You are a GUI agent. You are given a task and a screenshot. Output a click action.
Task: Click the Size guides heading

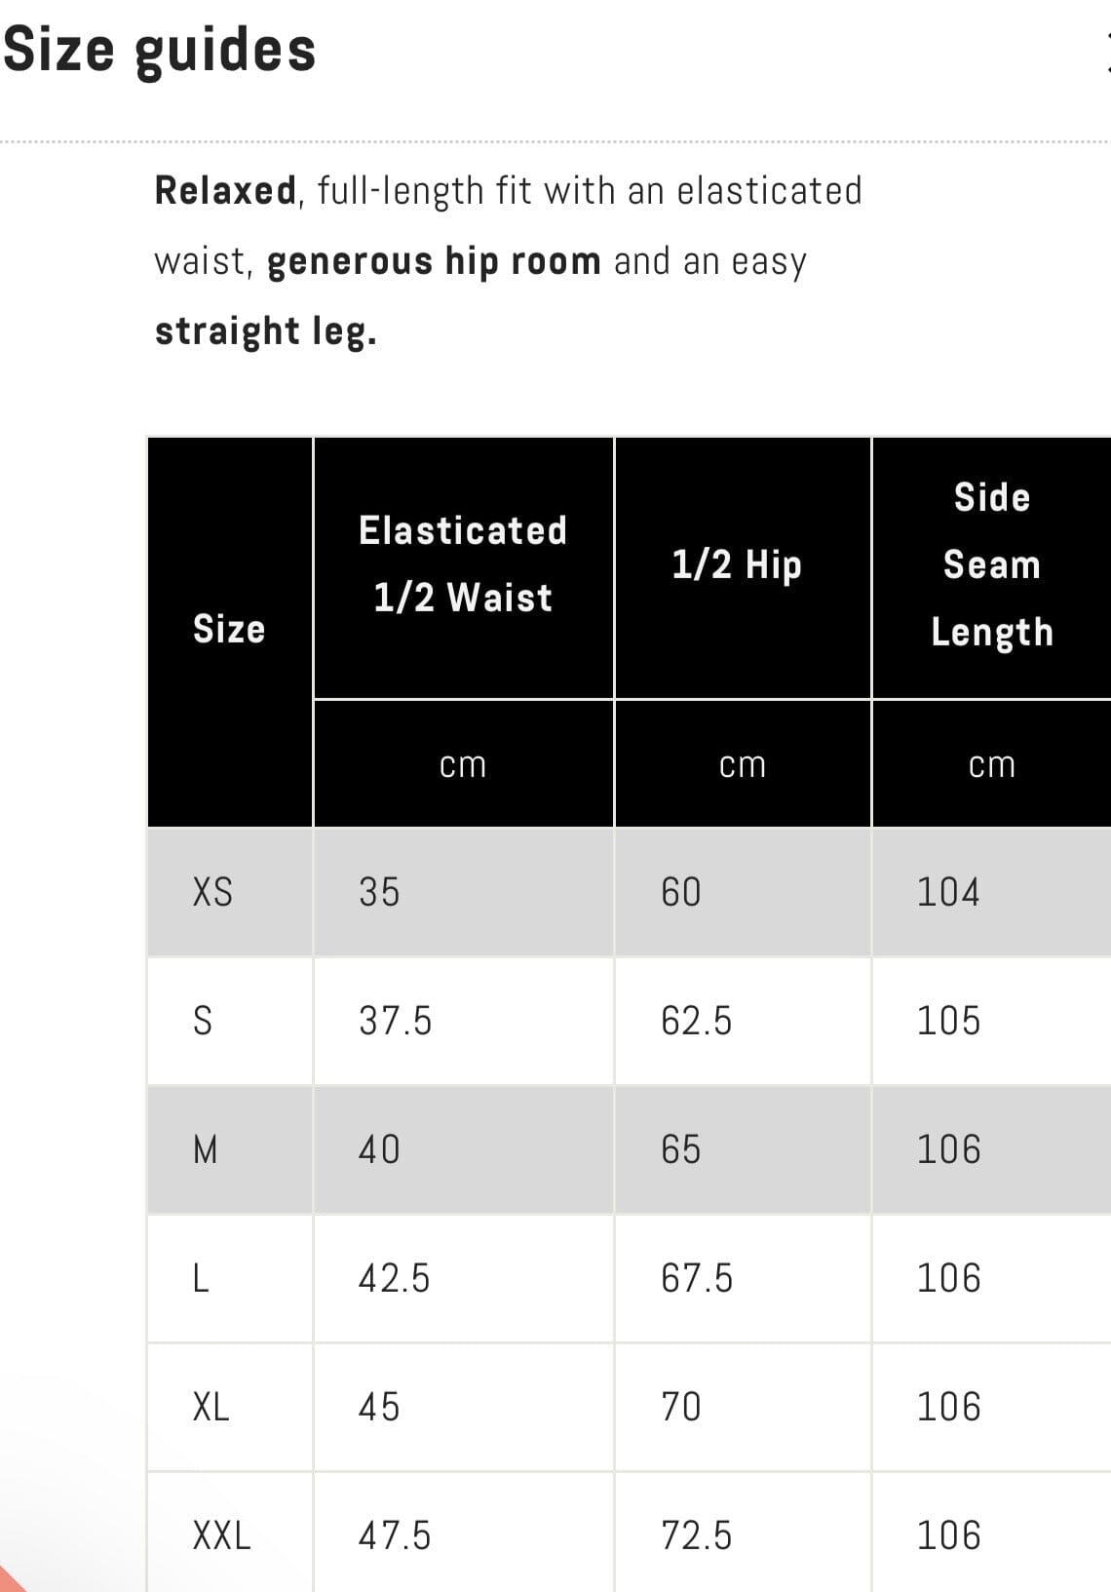tap(159, 51)
